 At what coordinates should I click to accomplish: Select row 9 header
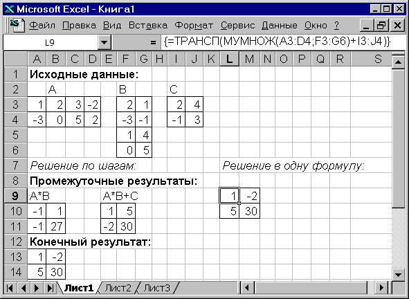coord(16,196)
